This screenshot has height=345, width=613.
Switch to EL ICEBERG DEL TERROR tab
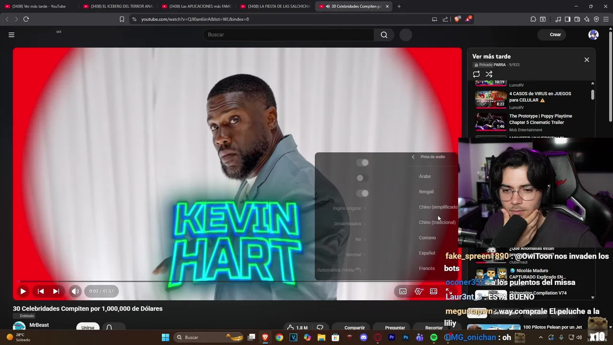tap(118, 6)
